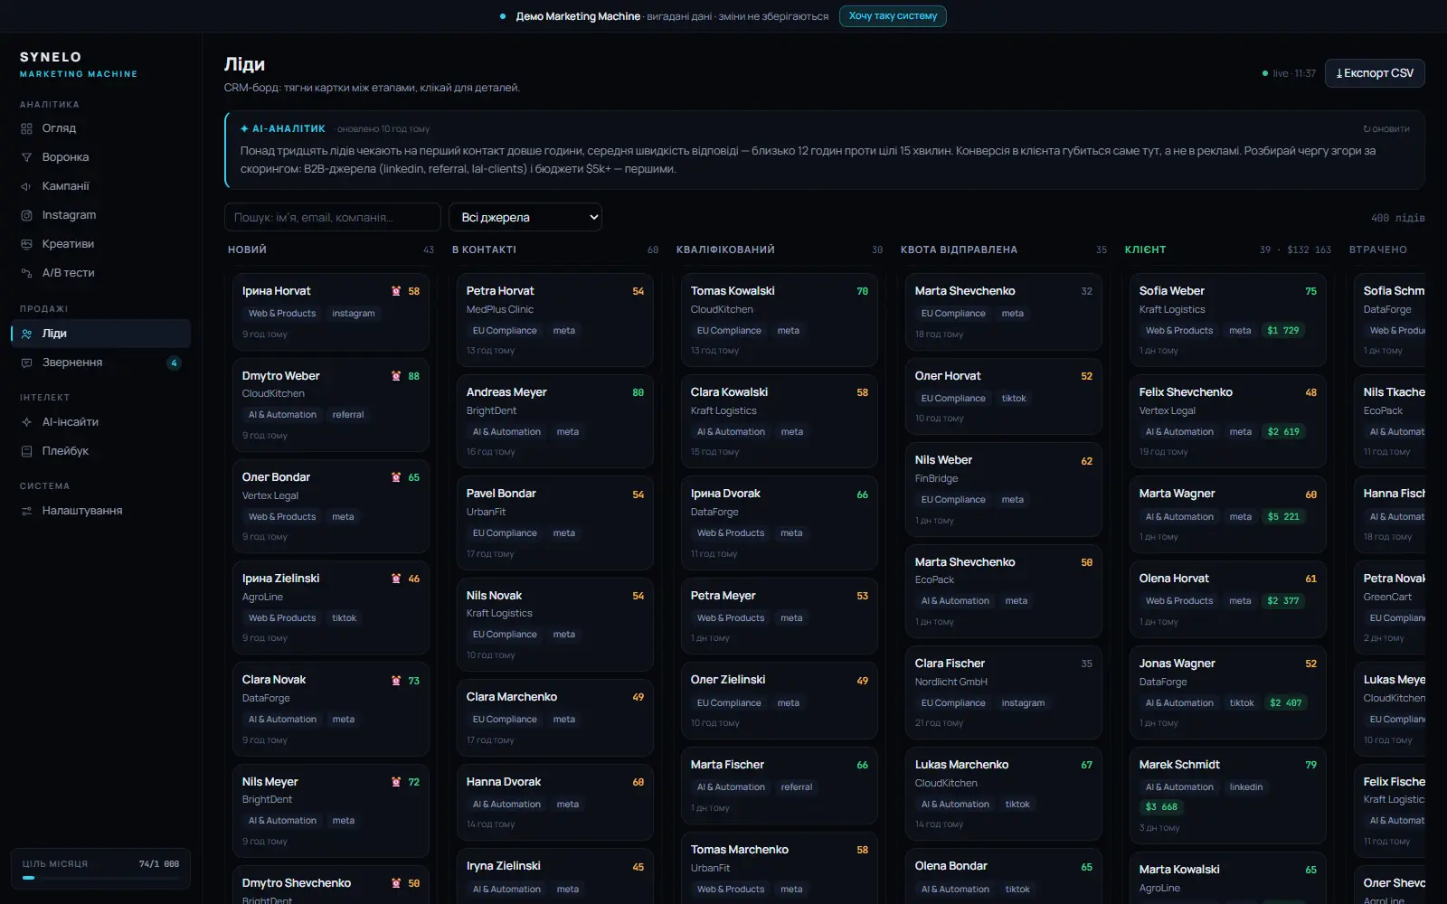
Task: Navigate to the Плейбук page
Action: point(101,451)
